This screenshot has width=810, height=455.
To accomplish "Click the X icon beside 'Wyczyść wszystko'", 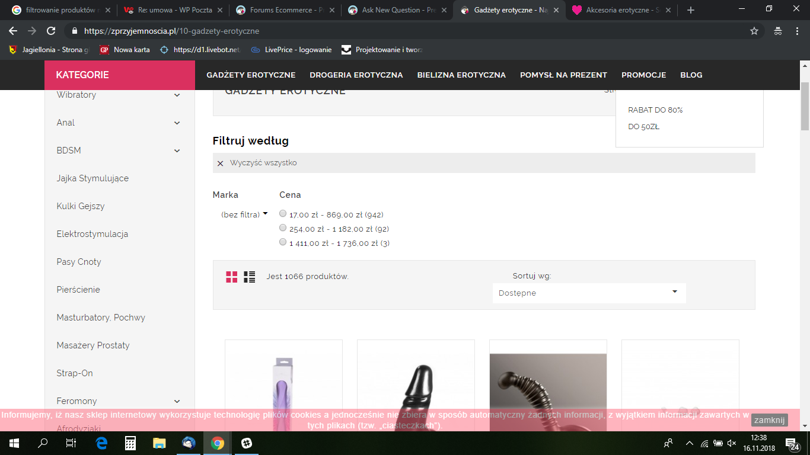I will coord(221,163).
